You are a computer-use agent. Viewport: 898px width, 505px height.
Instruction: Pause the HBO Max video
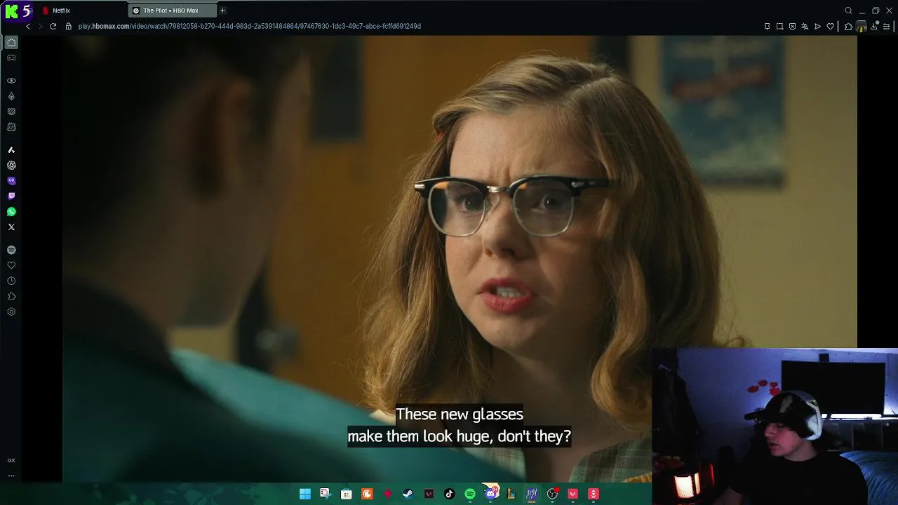point(460,260)
